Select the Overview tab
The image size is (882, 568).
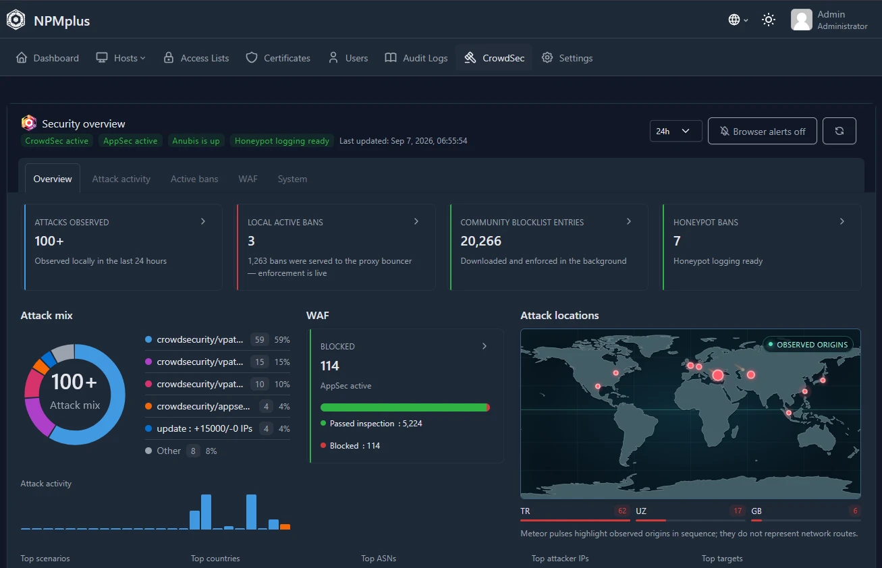[53, 179]
